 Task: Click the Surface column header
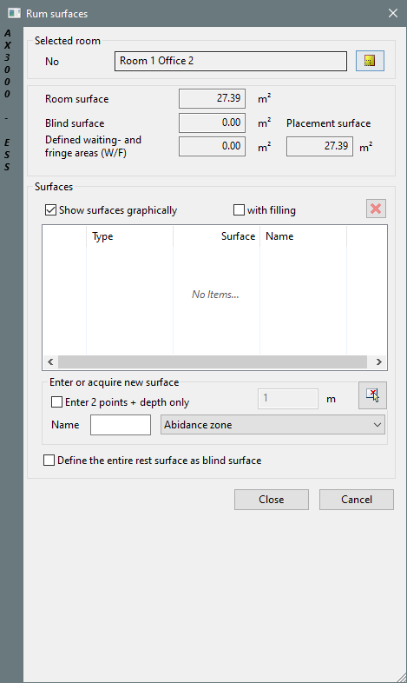click(216, 236)
